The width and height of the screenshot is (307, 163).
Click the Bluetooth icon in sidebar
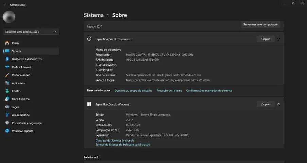tap(7, 59)
